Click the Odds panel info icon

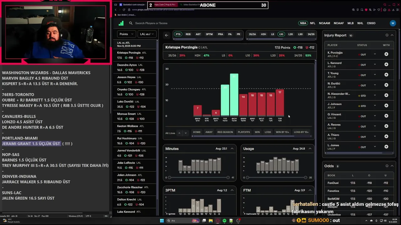(387, 166)
